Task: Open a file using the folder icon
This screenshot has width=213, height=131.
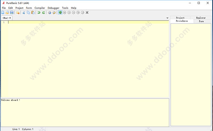Action: pos(7,13)
